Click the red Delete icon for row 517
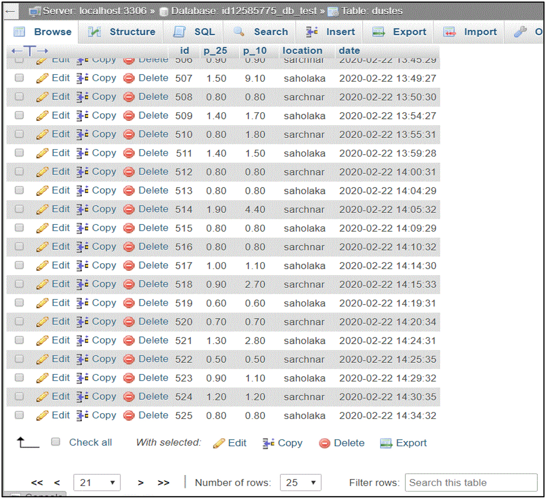 [129, 266]
